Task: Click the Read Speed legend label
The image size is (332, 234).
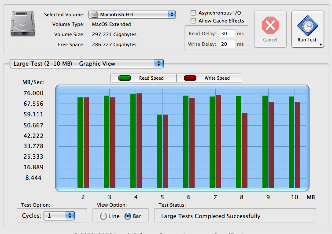Action: [151, 78]
